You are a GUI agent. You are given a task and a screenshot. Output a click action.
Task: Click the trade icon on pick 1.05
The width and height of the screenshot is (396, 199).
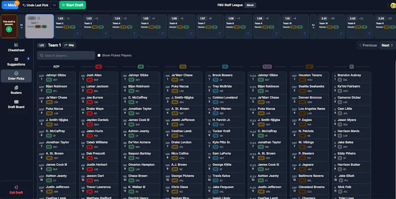tap(162, 34)
